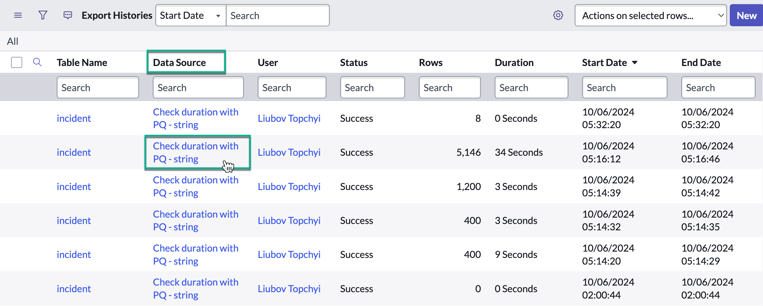
Task: Click the Start Date sort arrow icon
Action: tap(635, 63)
